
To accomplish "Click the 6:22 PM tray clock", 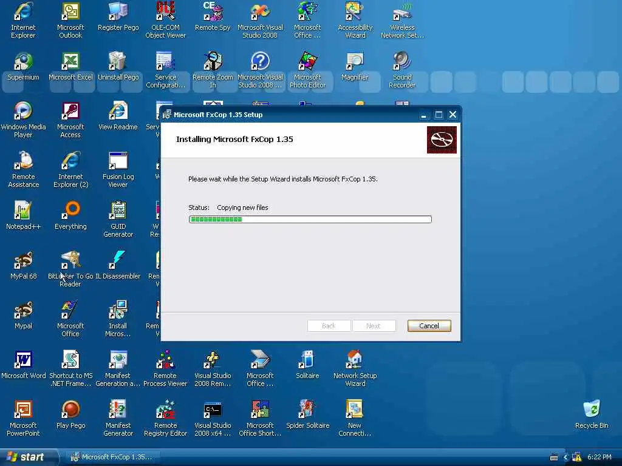I will pyautogui.click(x=600, y=457).
